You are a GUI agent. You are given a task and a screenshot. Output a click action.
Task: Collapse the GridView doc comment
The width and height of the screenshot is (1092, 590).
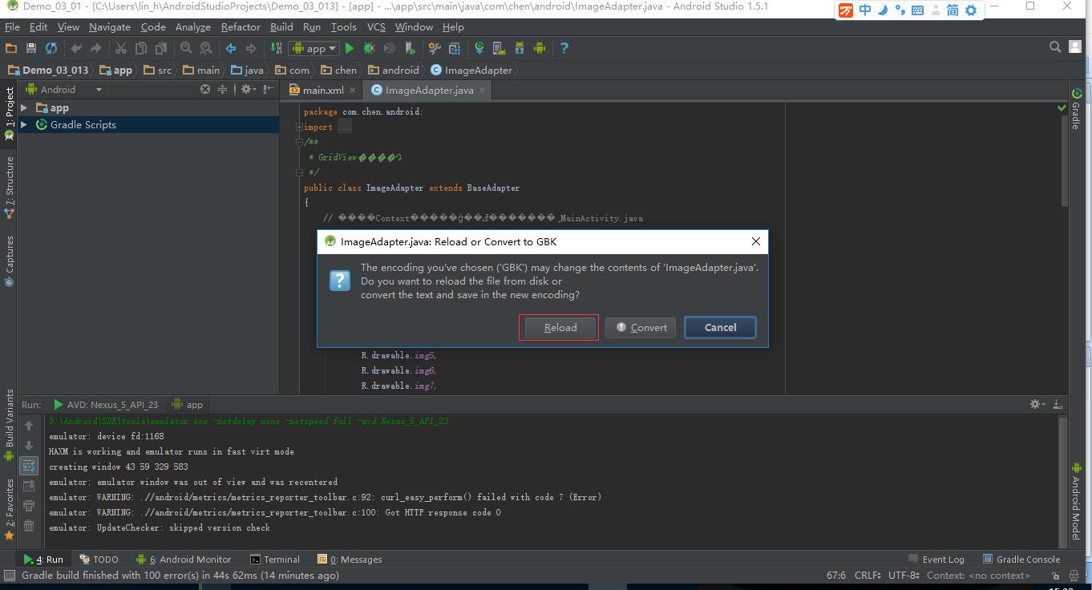(299, 143)
